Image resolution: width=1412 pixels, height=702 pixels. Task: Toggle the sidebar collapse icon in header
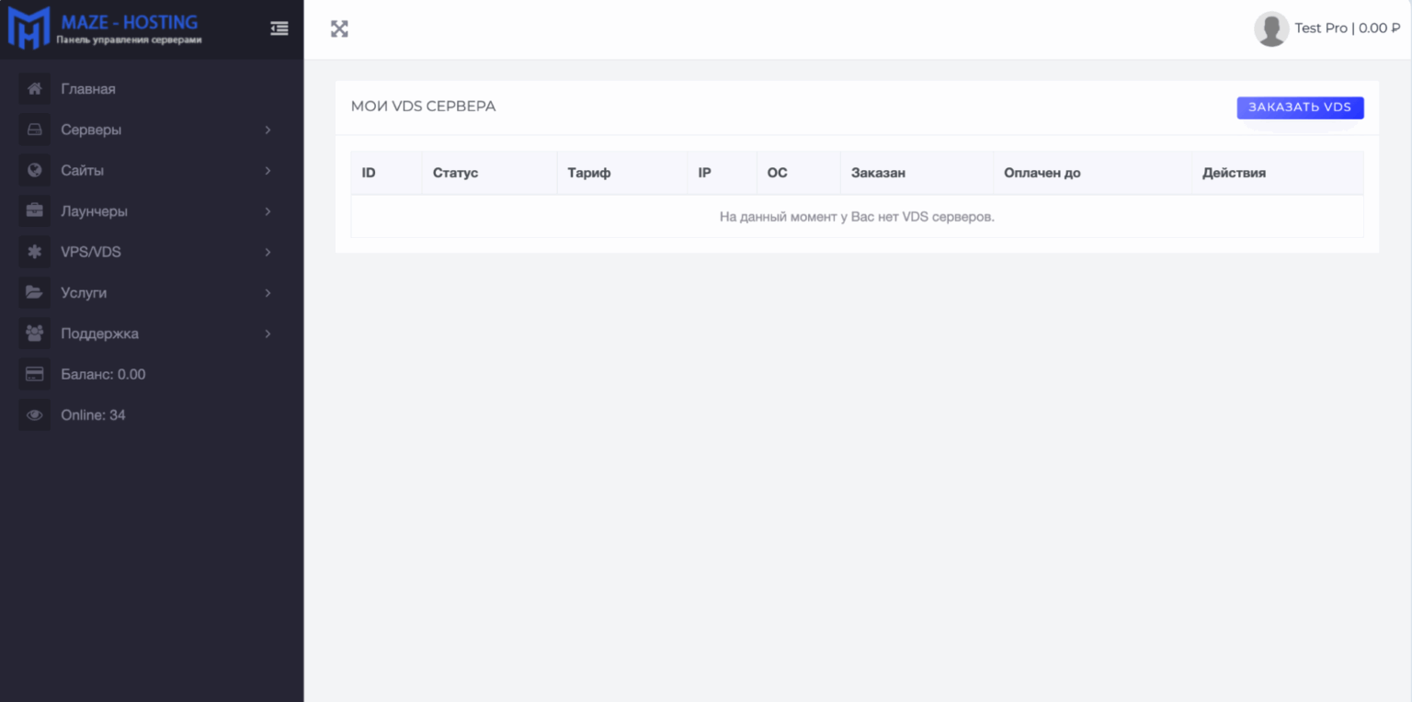tap(279, 28)
